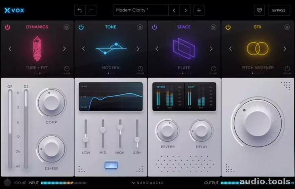
Task: Click the redo arrow icon
Action: point(91,11)
